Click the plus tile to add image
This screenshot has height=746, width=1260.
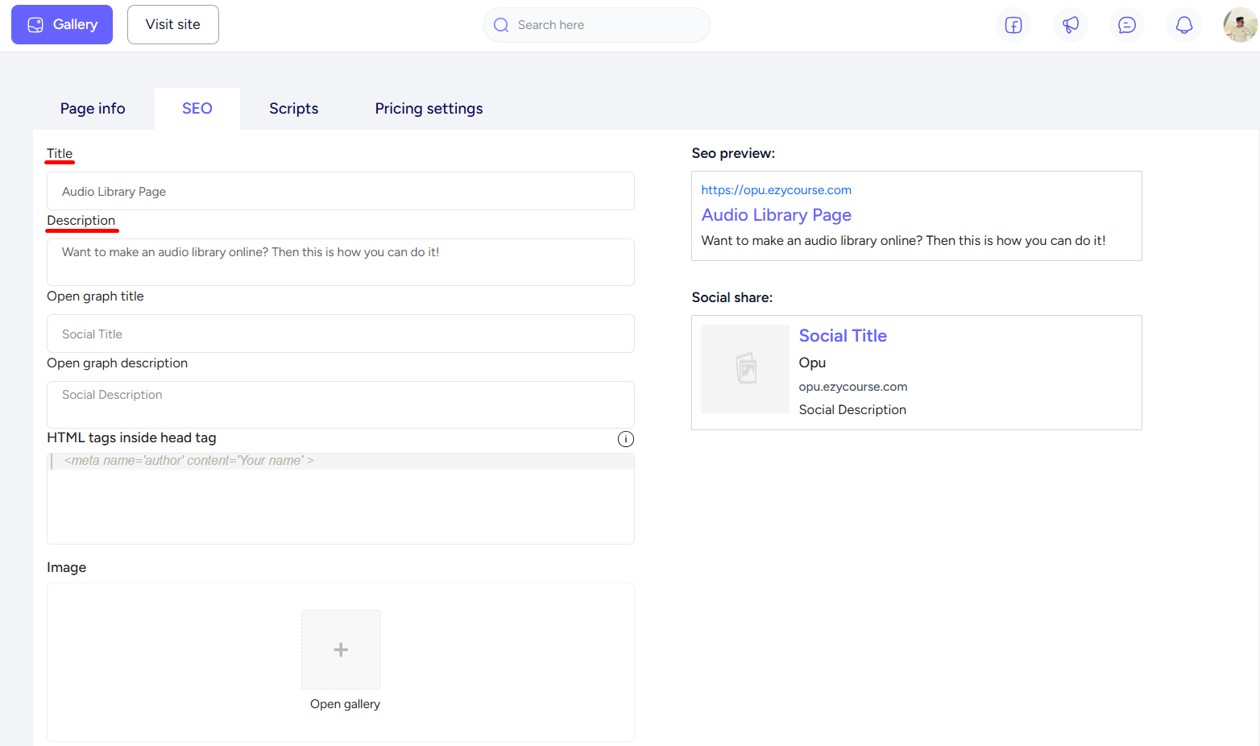pyautogui.click(x=341, y=649)
